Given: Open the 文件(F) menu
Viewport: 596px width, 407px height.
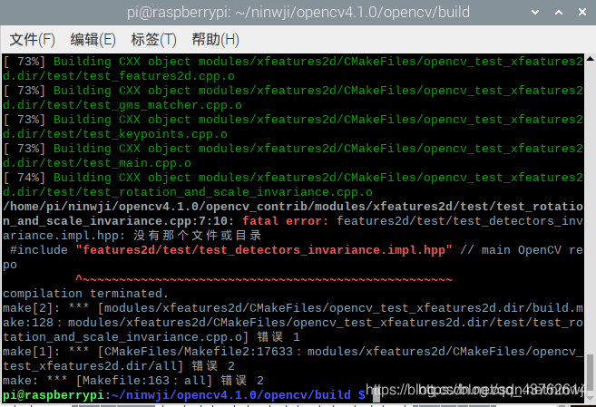Looking at the screenshot, I should pyautogui.click(x=33, y=40).
